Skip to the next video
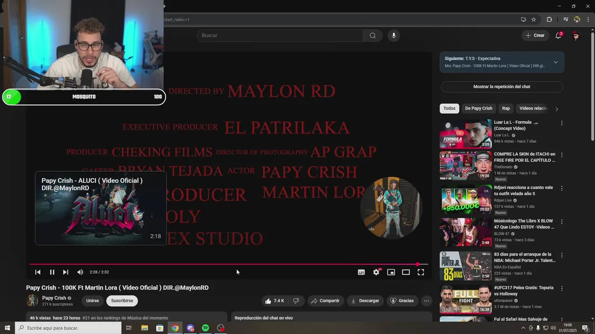This screenshot has height=334, width=595. [x=66, y=272]
